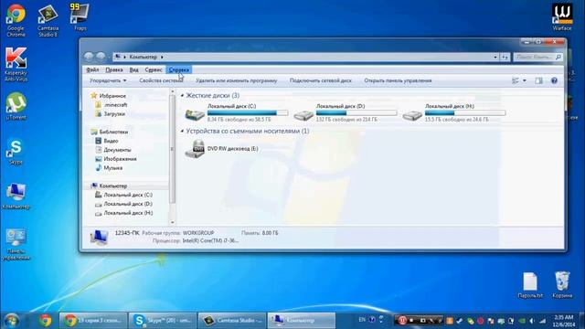The image size is (585, 329).
Task: Click the refresh button beside address bar
Action: tap(505, 57)
